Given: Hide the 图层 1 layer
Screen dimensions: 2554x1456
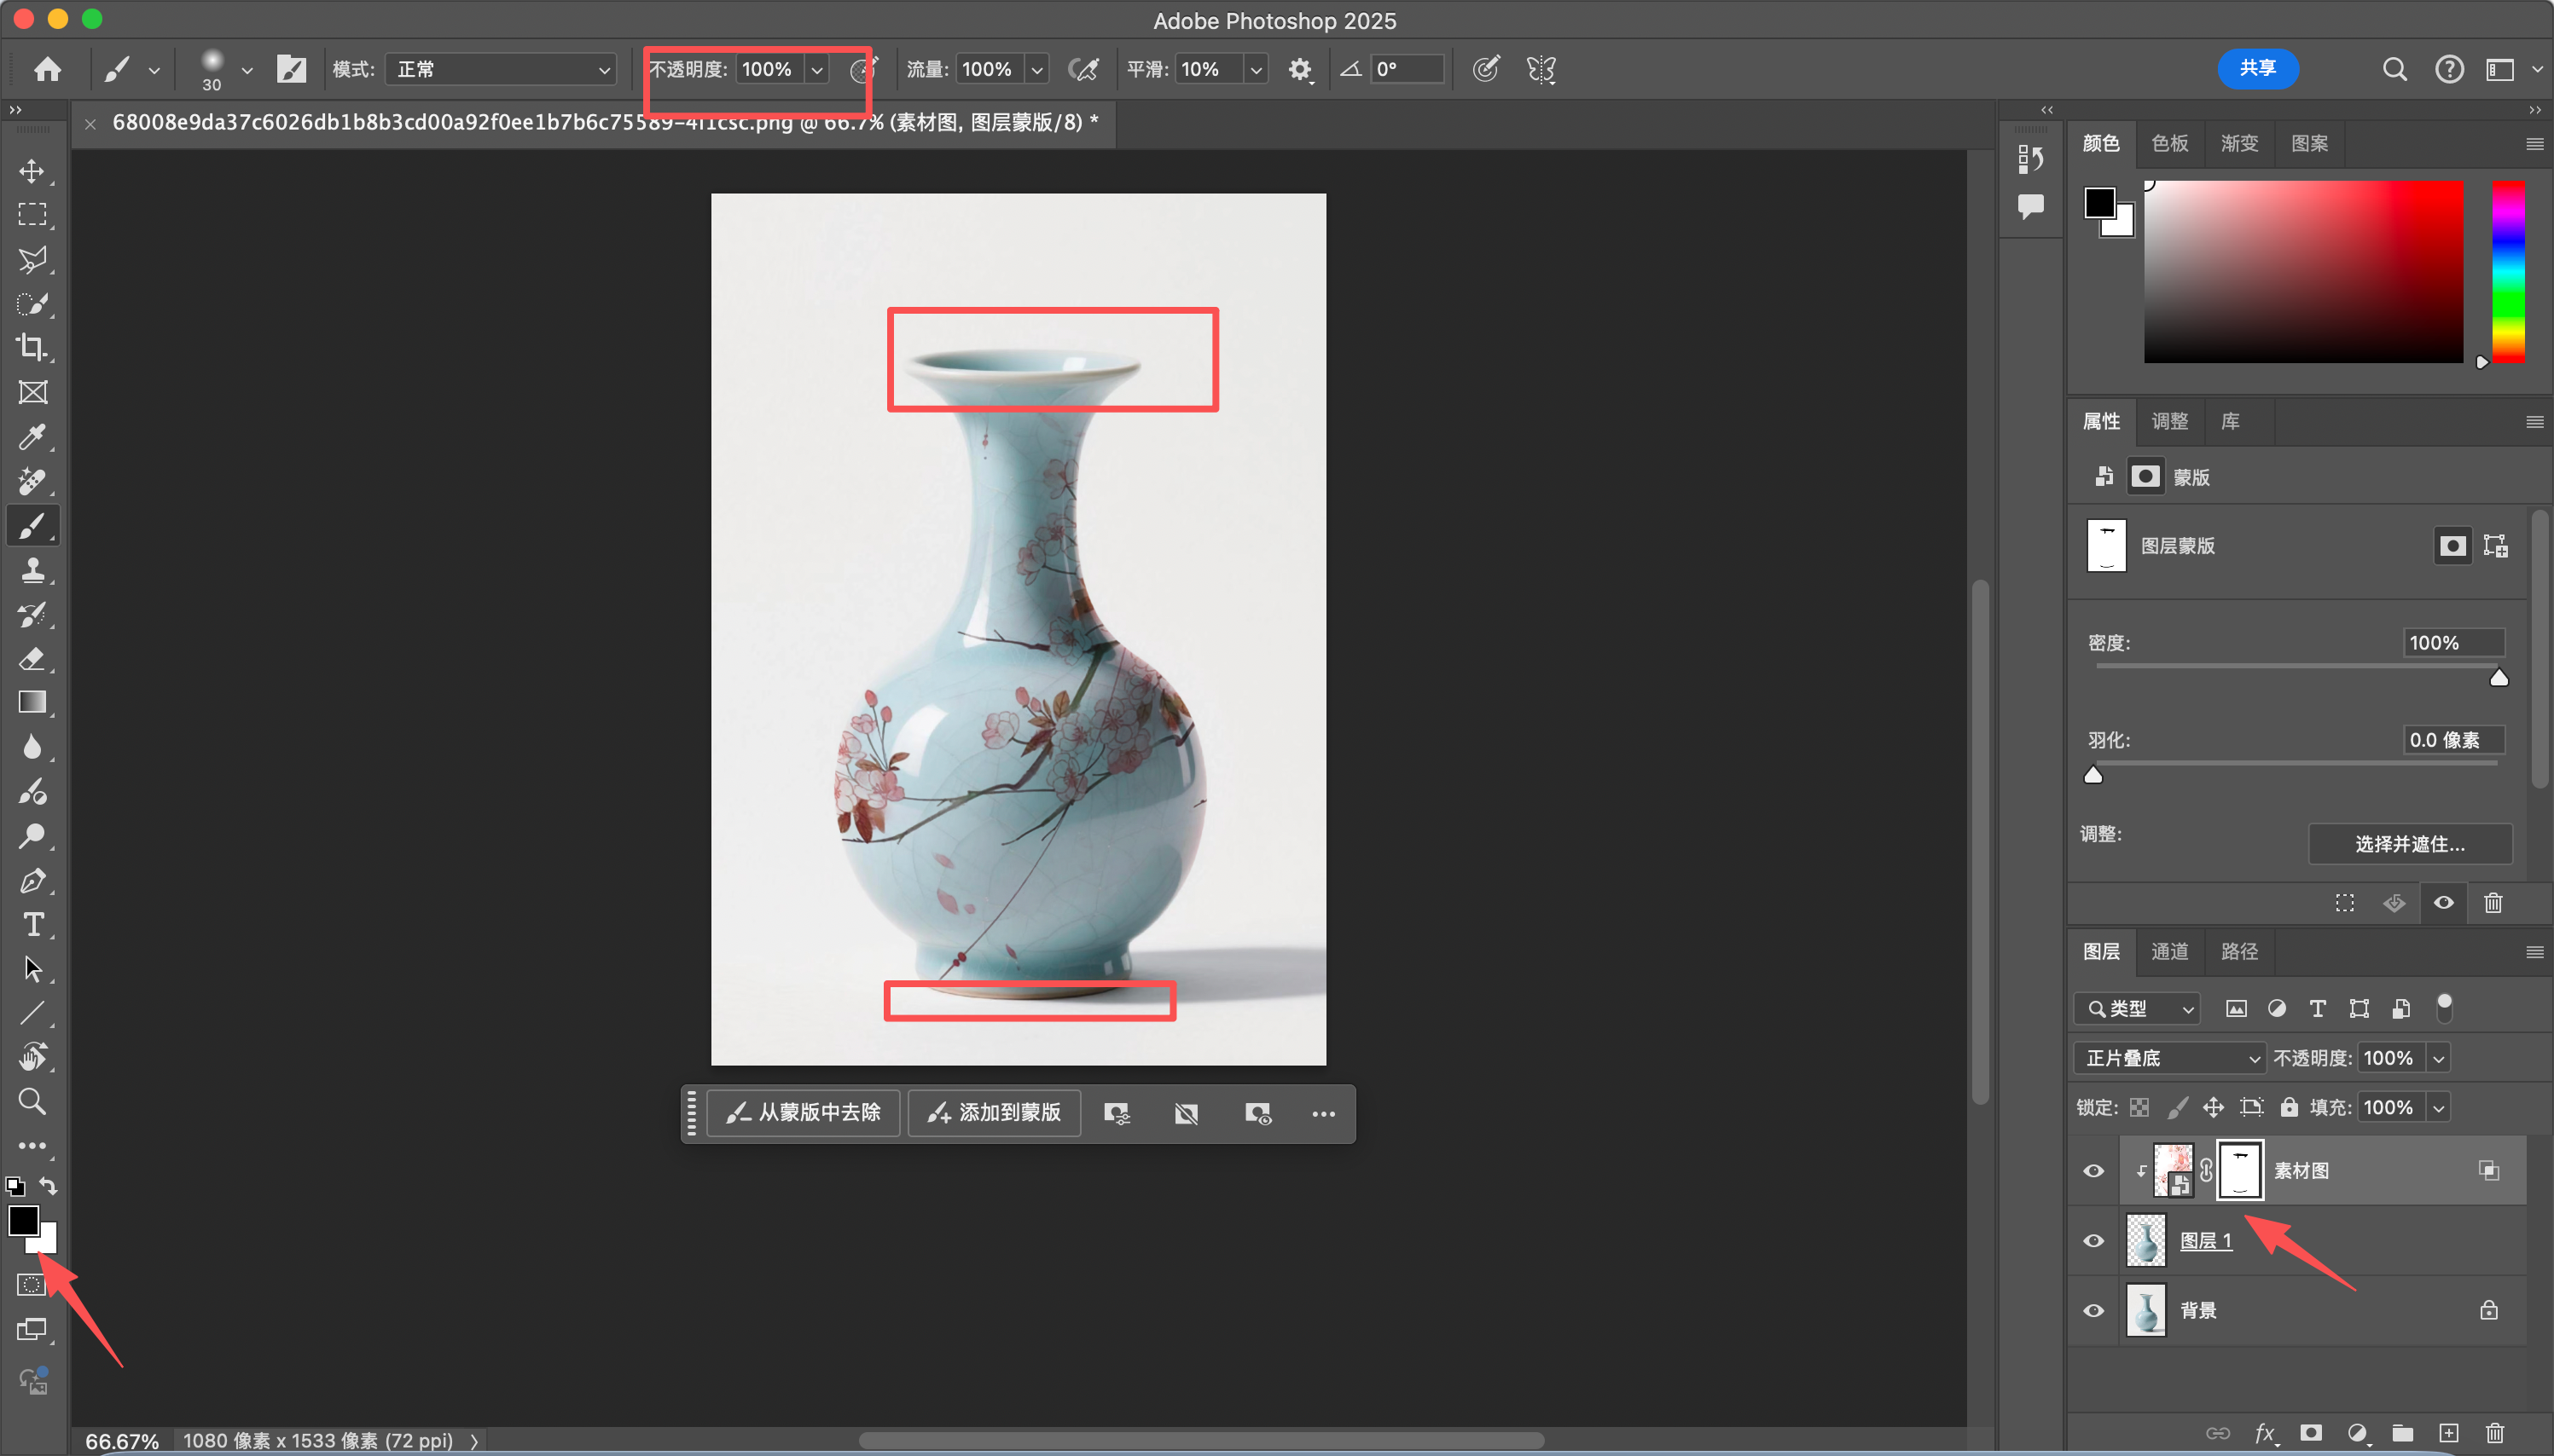Looking at the screenshot, I should tap(2094, 1241).
